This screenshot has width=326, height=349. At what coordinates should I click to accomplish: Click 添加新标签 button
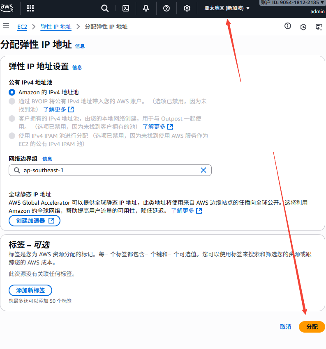(x=30, y=290)
